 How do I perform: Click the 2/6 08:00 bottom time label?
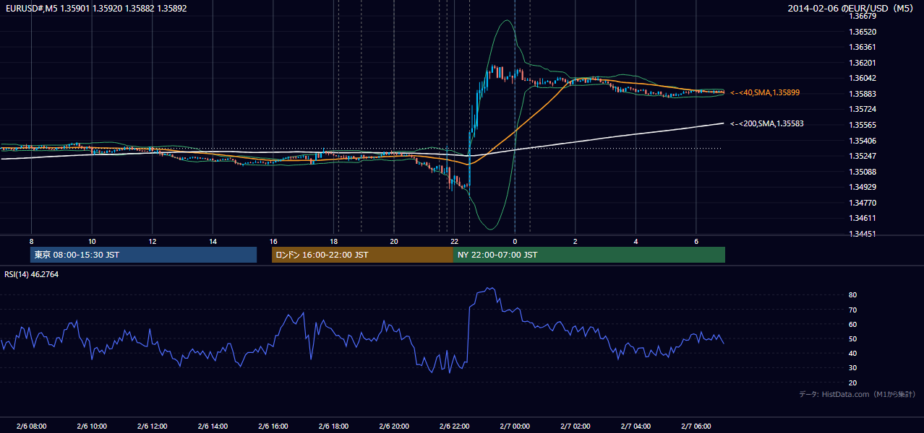click(31, 426)
